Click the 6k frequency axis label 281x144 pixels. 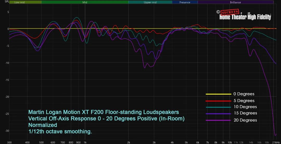pos(198,142)
